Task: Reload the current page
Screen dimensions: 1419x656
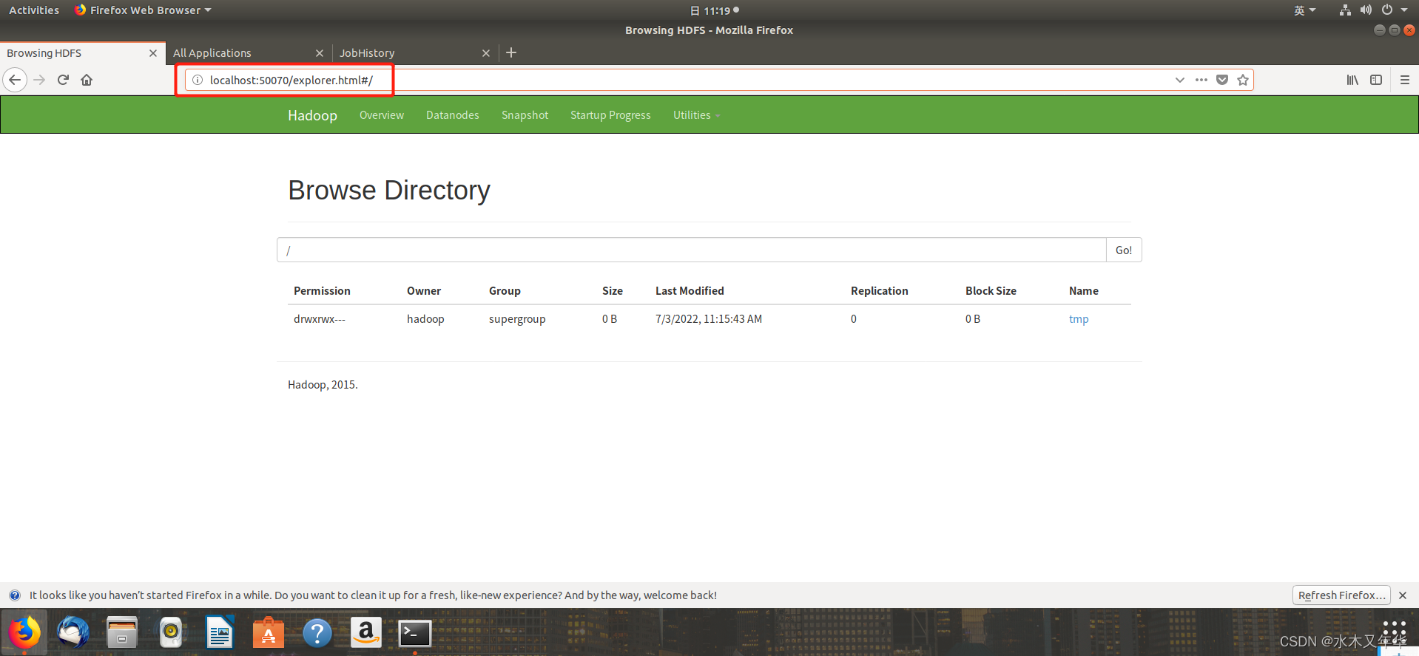Action: 63,80
